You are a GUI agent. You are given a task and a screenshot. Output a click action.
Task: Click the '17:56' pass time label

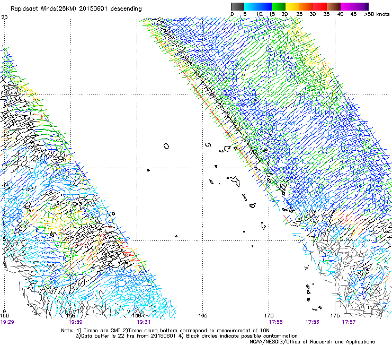(312, 322)
